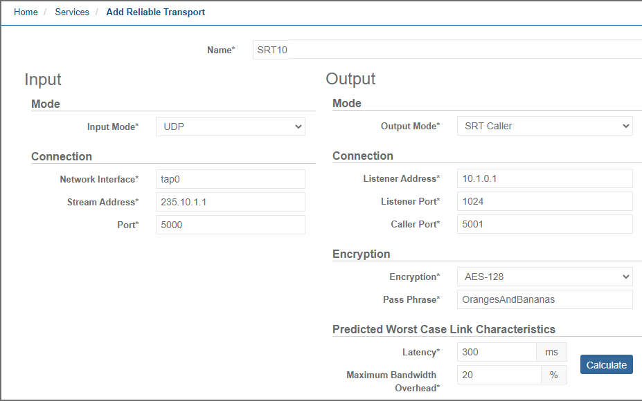
Task: Click the input Port field showing 5000
Action: pos(230,225)
